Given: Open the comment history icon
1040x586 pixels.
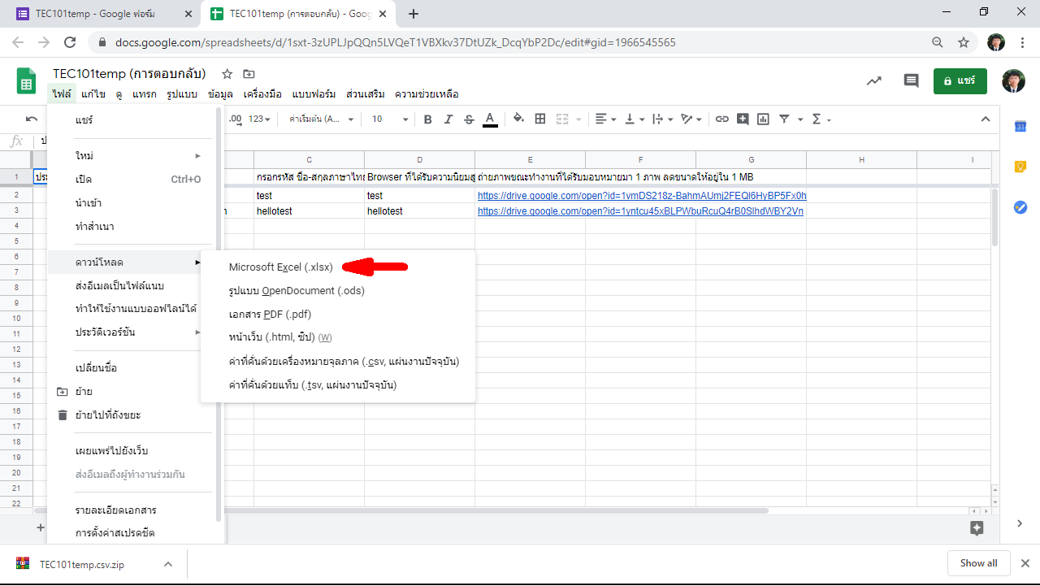Looking at the screenshot, I should point(911,80).
